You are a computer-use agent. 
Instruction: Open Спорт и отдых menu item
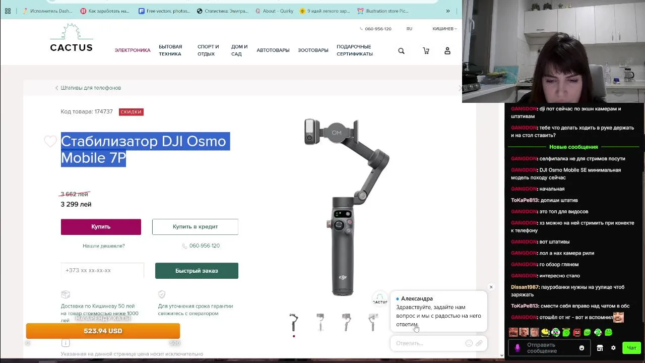pyautogui.click(x=208, y=50)
